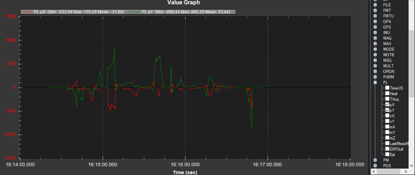Viewport: 415px width, 175px height.
Task: Expand the FILE tree node
Action: [375, 5]
